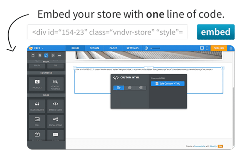The width and height of the screenshot is (240, 156).
Task: Choose the survey speech bubble element
Action: (x=55, y=135)
